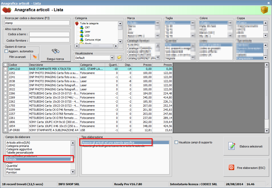The image size is (272, 188).
Task: Select Fornitori in the field list
Action: point(12,172)
